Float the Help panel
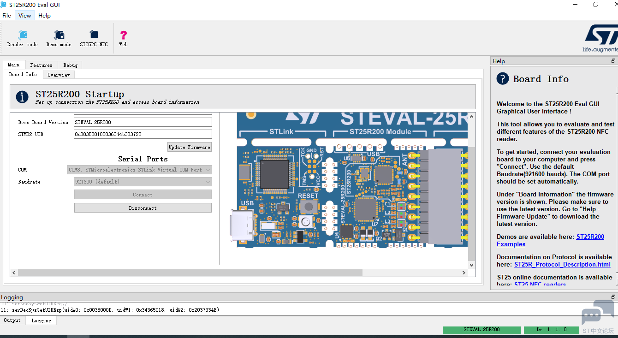Image resolution: width=618 pixels, height=338 pixels. (613, 61)
